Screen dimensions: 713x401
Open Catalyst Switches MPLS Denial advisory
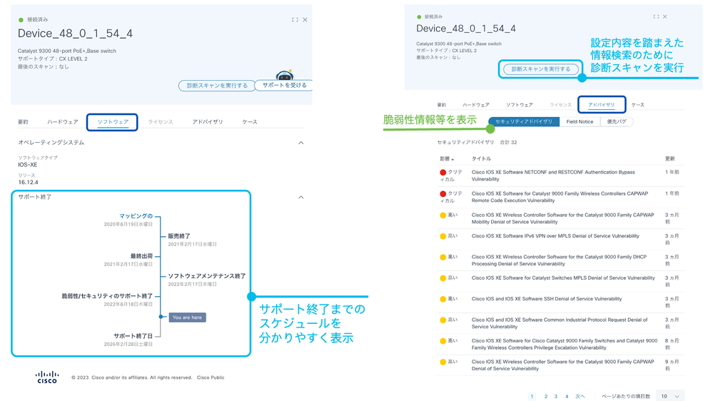(x=563, y=278)
